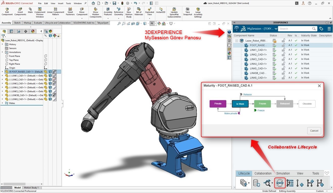Viewport: 333px width, 193px height.
Task: Close the Maturity dialog with X
Action: point(319,86)
